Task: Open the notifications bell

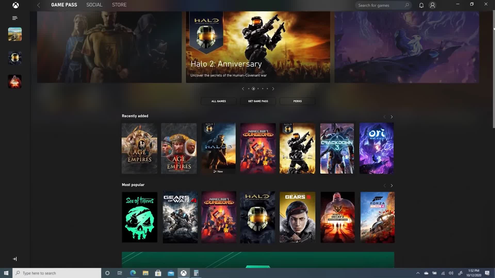Action: pos(421,5)
